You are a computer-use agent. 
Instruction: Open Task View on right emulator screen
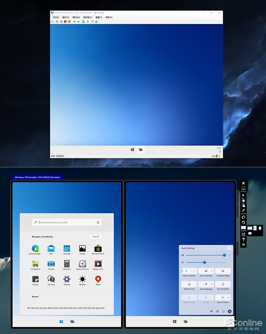[185, 321]
